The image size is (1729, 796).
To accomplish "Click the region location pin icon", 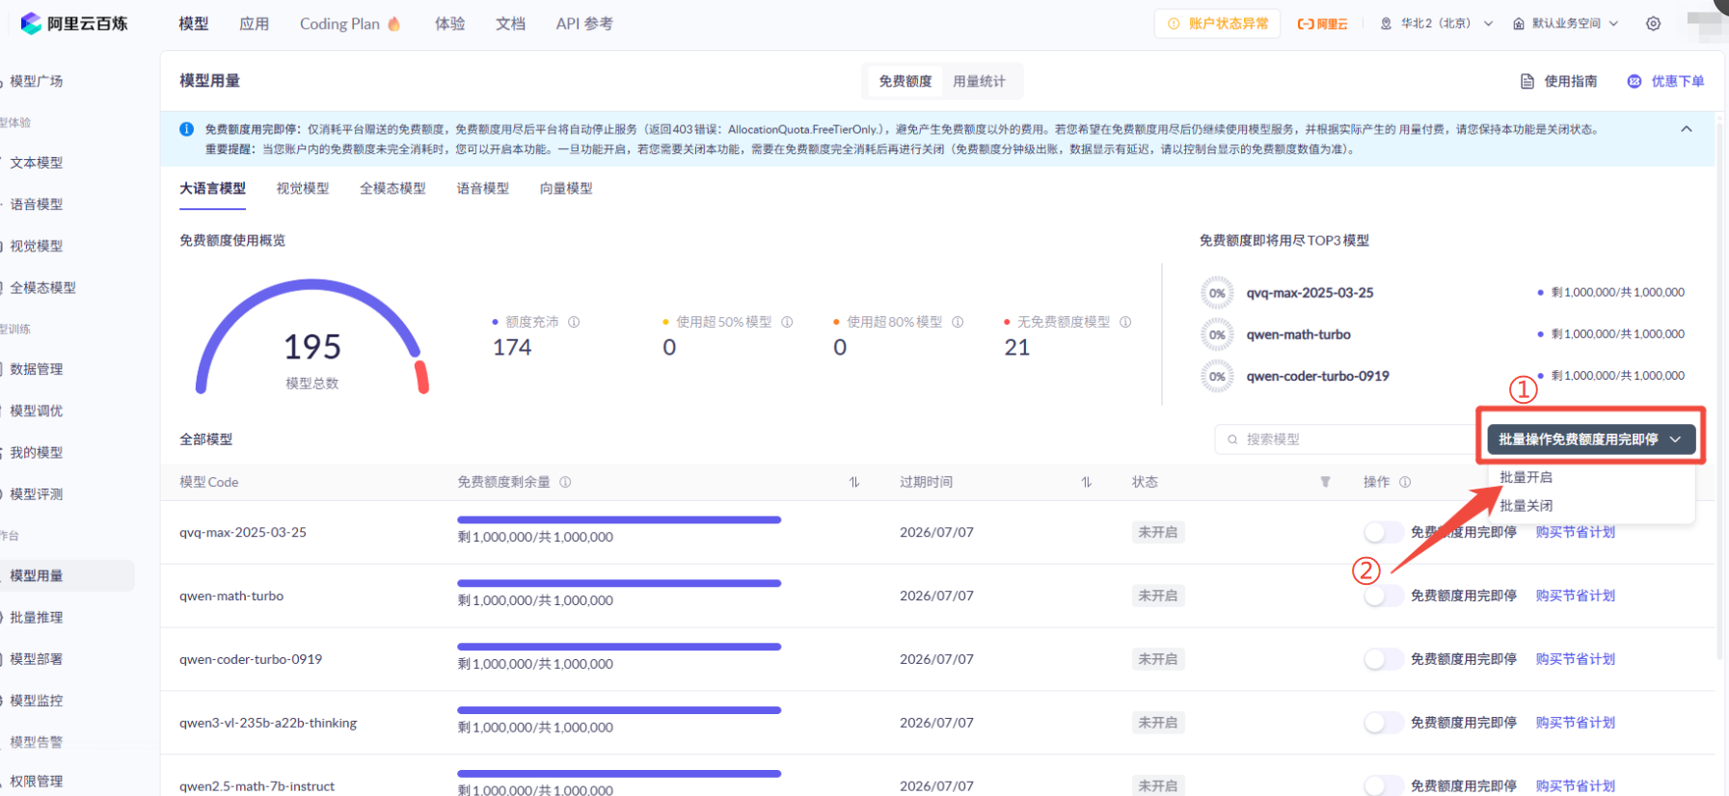I will [x=1386, y=23].
